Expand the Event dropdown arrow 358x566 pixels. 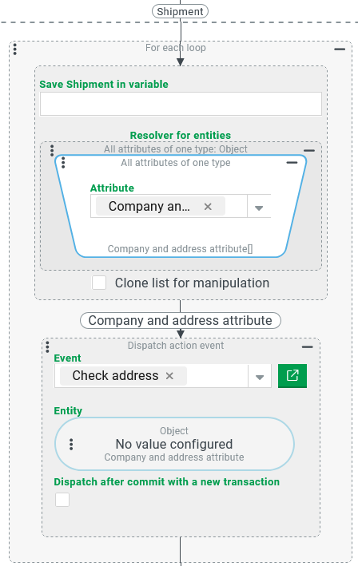tap(260, 377)
